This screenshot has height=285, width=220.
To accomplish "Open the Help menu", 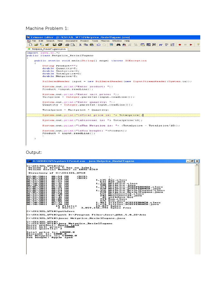I will [x=127, y=41].
